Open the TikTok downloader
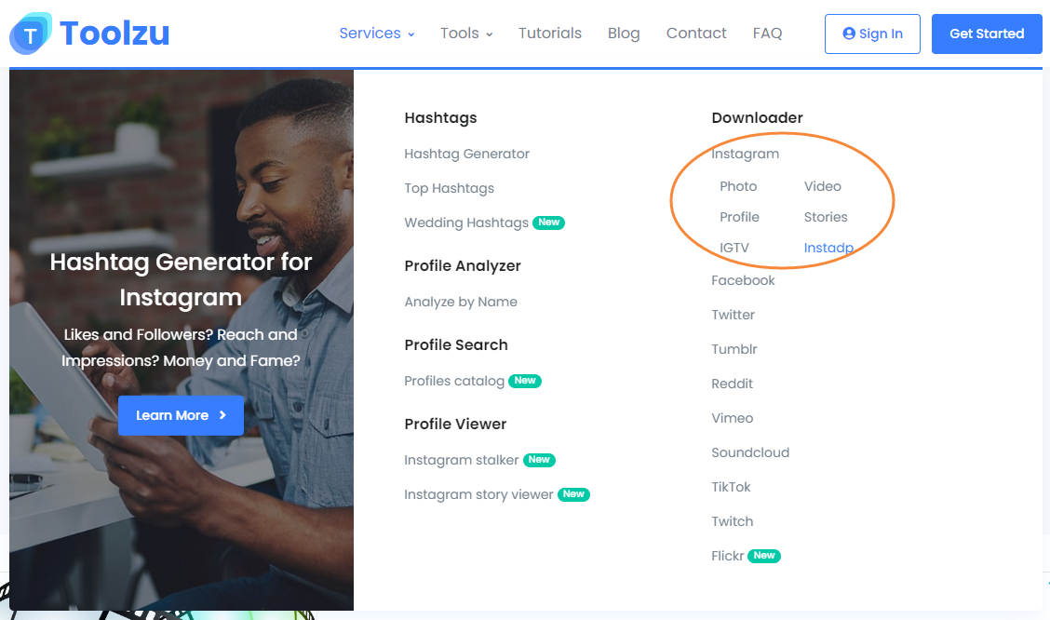Image resolution: width=1050 pixels, height=620 pixels. pos(731,488)
